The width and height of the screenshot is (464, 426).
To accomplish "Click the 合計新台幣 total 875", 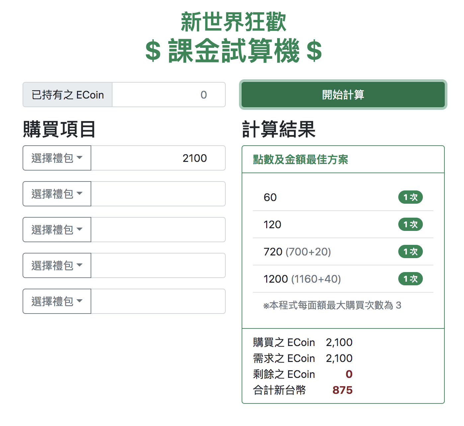I will click(x=343, y=390).
